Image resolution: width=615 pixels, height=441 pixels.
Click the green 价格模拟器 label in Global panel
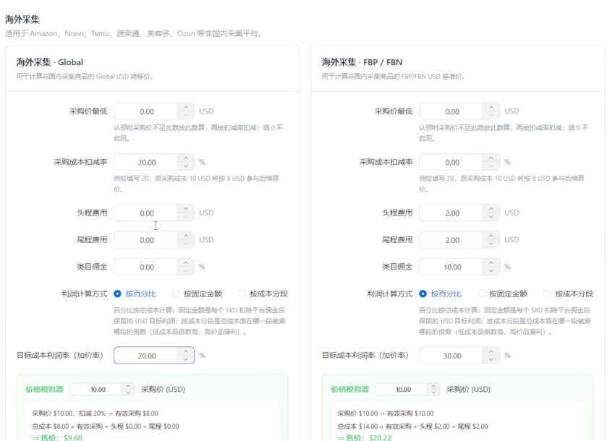coord(44,389)
